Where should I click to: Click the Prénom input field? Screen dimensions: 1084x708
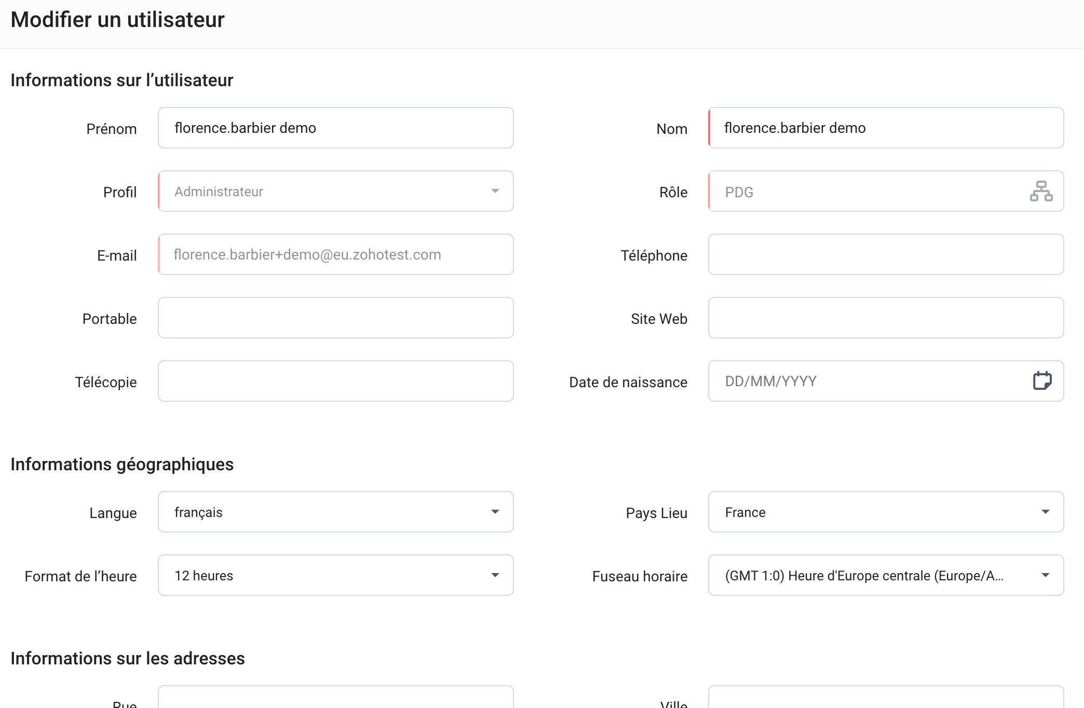335,128
